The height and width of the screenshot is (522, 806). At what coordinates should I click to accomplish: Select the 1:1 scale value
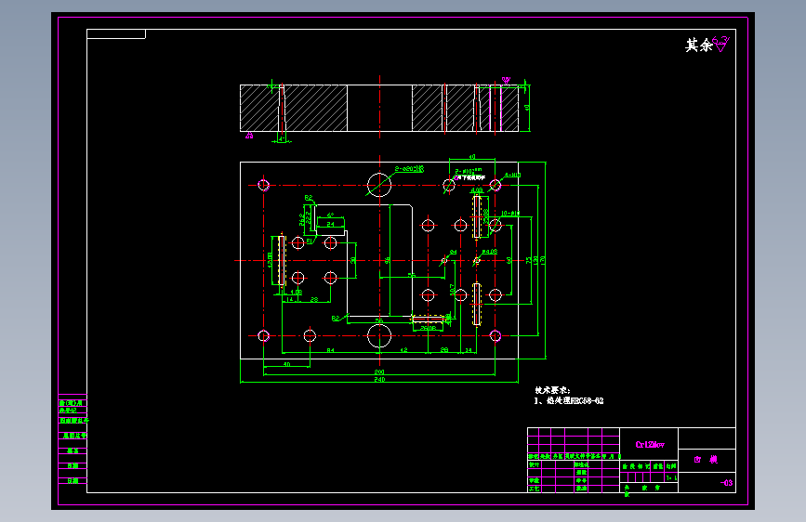tap(671, 477)
